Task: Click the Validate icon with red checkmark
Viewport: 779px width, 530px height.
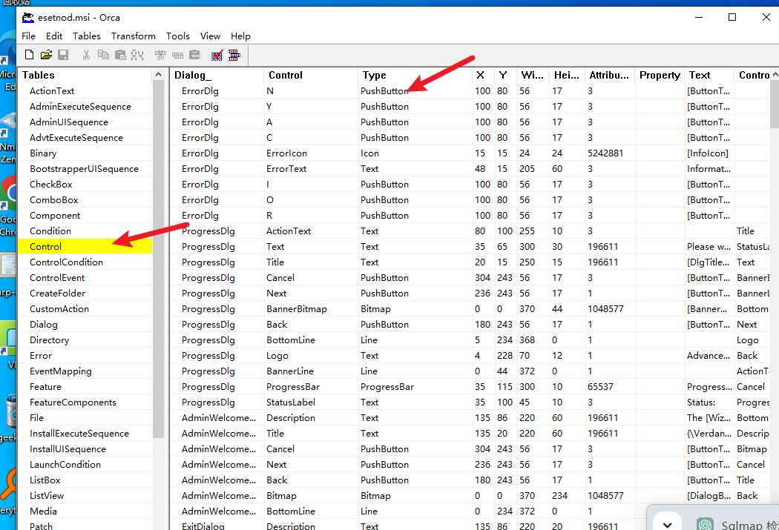Action: click(217, 55)
